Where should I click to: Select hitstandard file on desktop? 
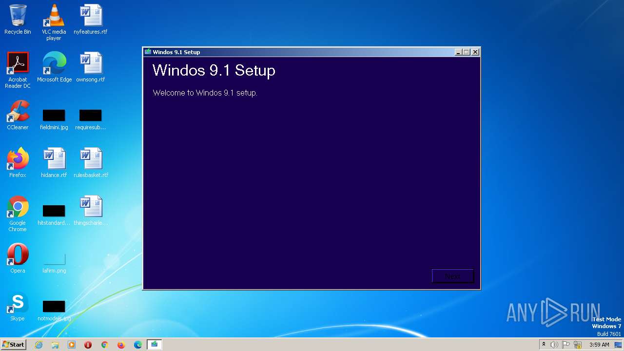click(x=54, y=215)
